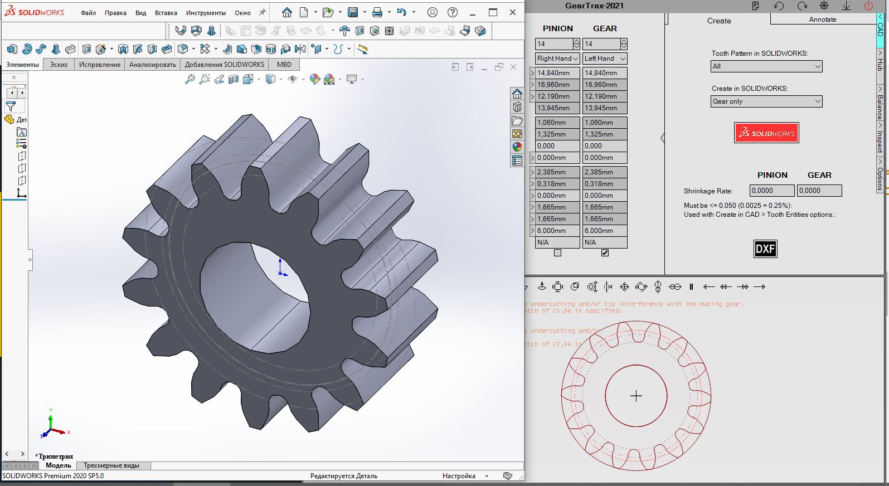
Task: Create a new document in SOLIDWORKS
Action: click(x=304, y=12)
